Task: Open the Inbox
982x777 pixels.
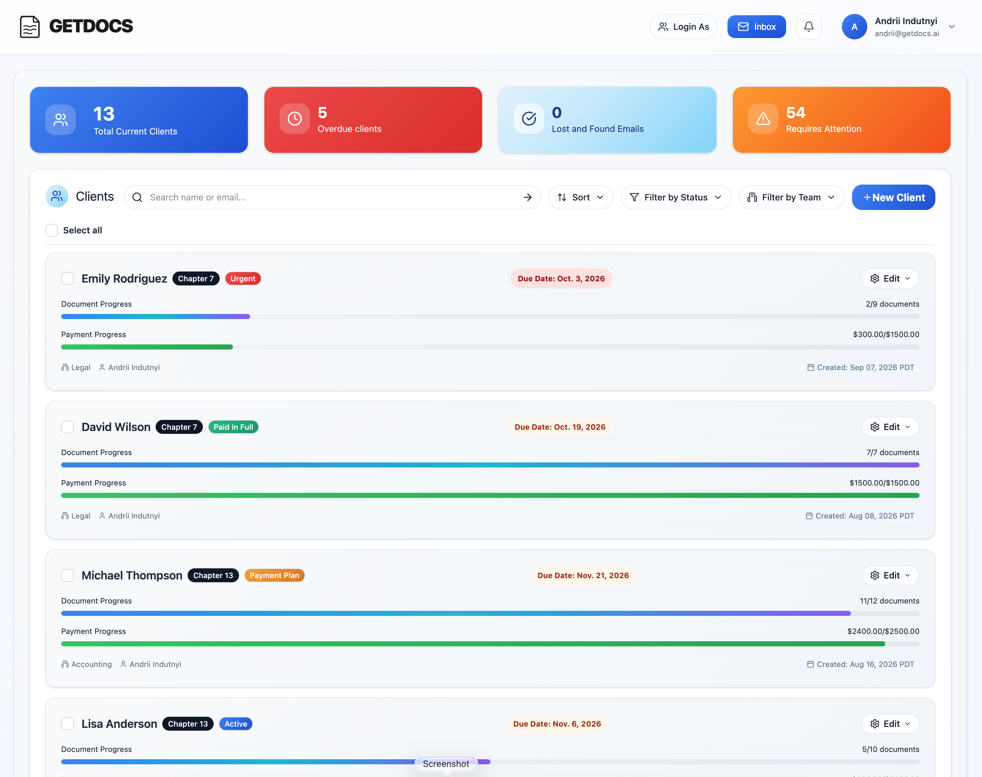Action: (757, 27)
